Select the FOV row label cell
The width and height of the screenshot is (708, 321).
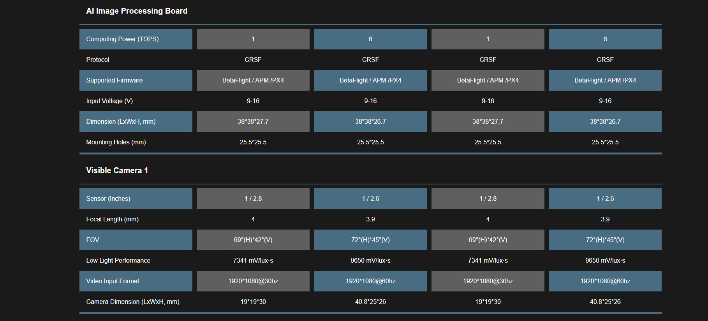(93, 240)
